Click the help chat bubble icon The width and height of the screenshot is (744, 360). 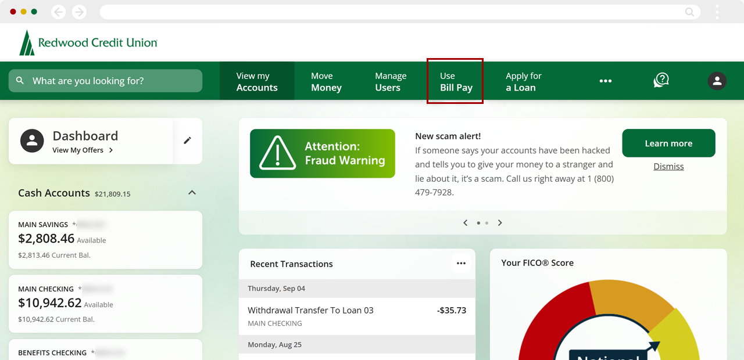pos(660,81)
